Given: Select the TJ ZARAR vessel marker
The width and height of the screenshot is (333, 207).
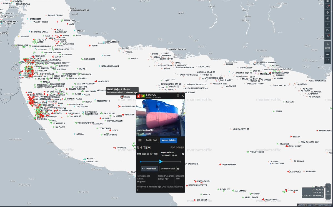Looking at the screenshot, I should tap(278, 144).
